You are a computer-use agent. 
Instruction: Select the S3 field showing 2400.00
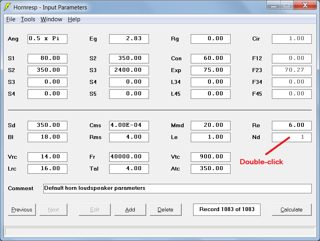tap(129, 70)
